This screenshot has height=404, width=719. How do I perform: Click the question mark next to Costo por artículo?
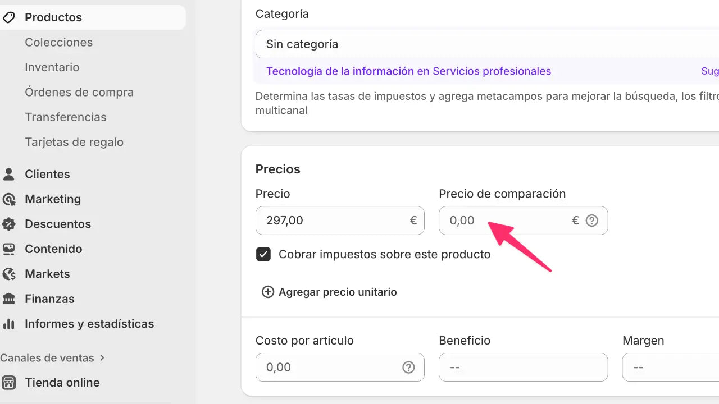click(408, 367)
